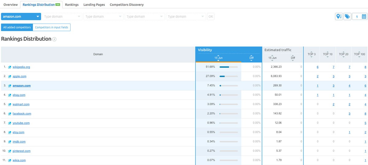
Task: Open the Competitors Discovery tab
Action: point(126,5)
